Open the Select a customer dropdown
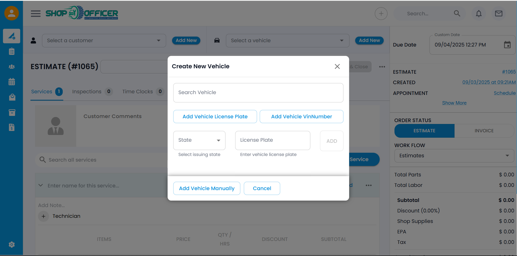 point(104,41)
